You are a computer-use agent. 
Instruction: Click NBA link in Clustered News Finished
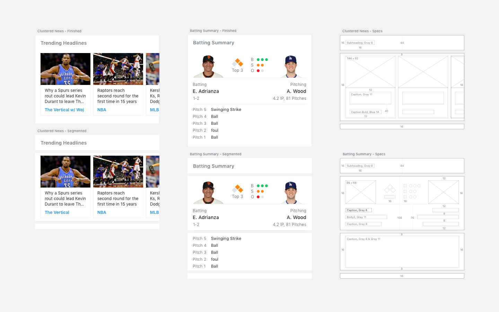coord(102,110)
